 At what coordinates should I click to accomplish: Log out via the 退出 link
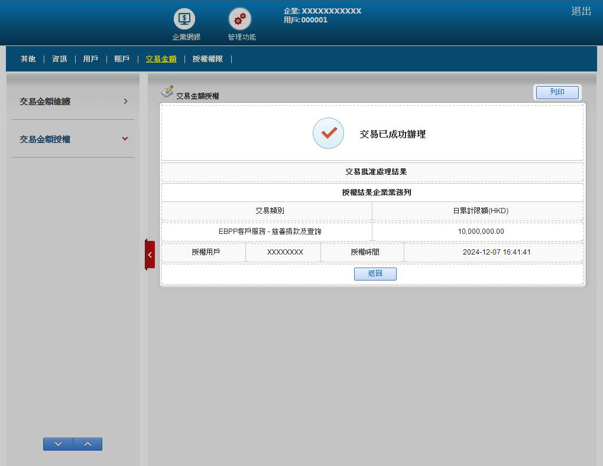click(x=581, y=11)
